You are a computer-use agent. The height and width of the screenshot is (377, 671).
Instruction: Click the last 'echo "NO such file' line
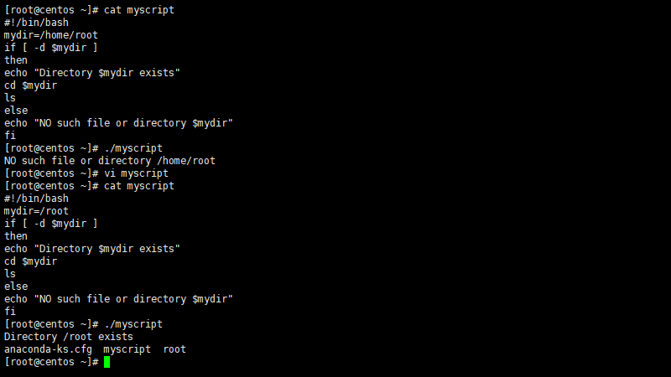pos(118,299)
